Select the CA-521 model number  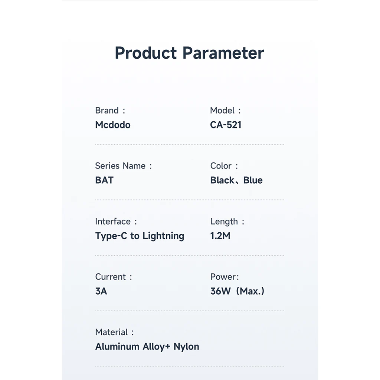pos(226,125)
